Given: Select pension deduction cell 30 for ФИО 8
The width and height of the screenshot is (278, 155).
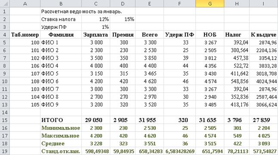Looking at the screenshot, I should pyautogui.click(x=179, y=97).
